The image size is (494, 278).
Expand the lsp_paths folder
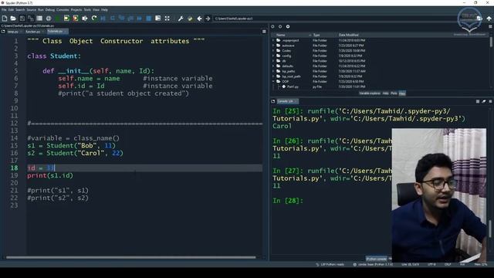click(273, 71)
